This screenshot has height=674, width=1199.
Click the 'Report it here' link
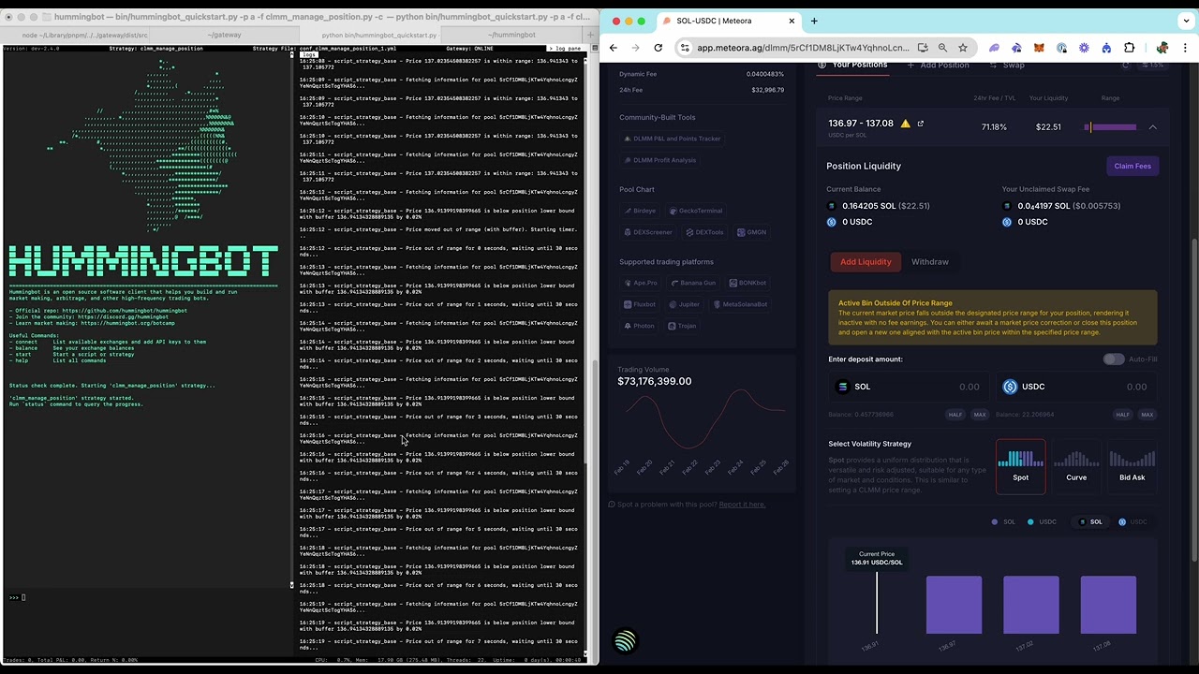coord(742,505)
